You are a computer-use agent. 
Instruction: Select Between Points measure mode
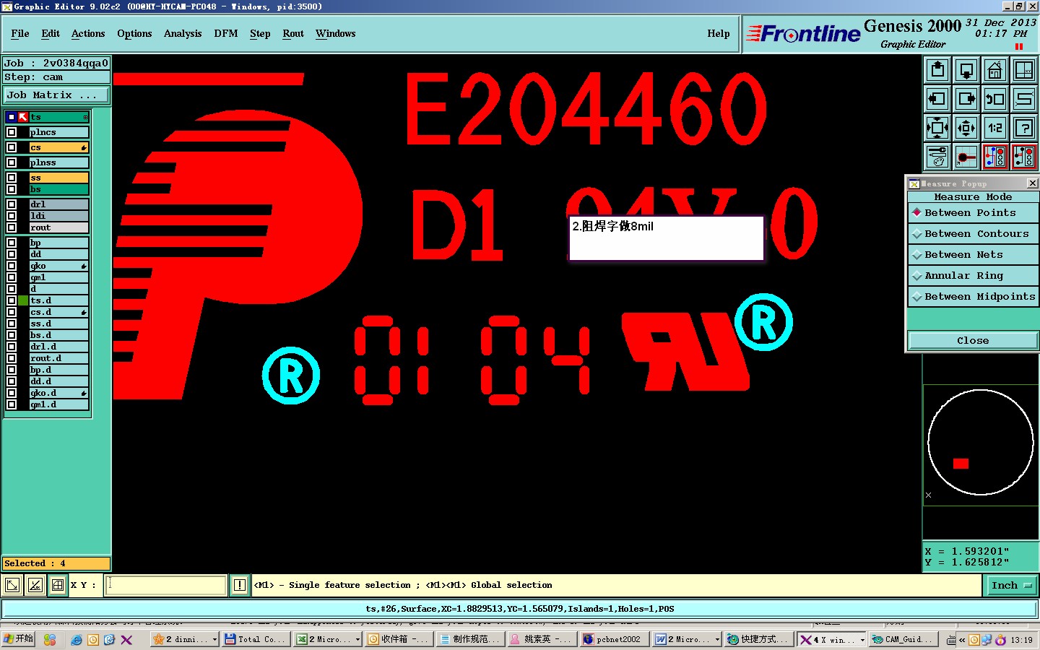coord(973,213)
